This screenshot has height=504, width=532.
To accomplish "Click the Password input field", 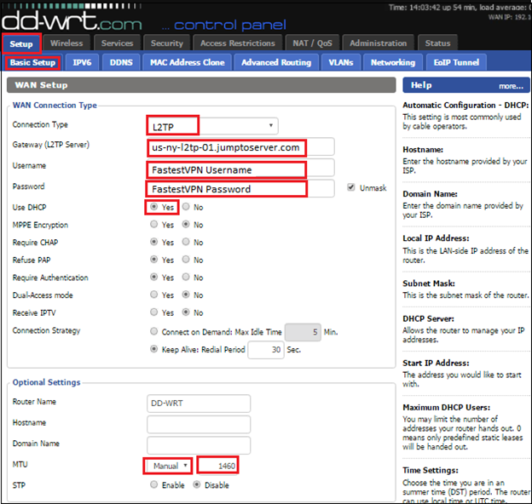I will click(241, 188).
